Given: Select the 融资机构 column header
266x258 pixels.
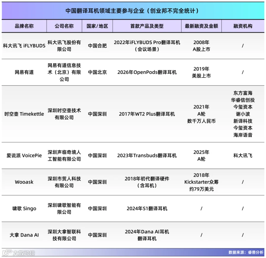Looking at the screenshot, I should click(243, 26).
